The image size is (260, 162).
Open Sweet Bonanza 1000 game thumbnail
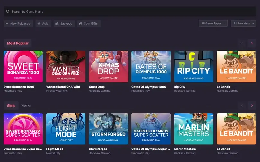pos(23,66)
